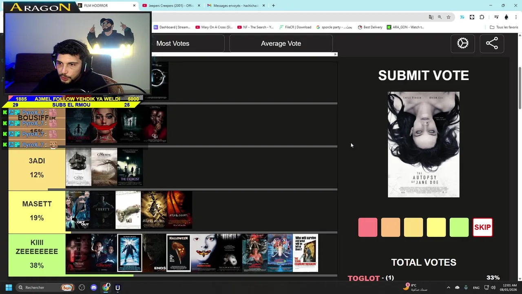Bookmark this page with the star
The image size is (522, 294).
pos(449,17)
